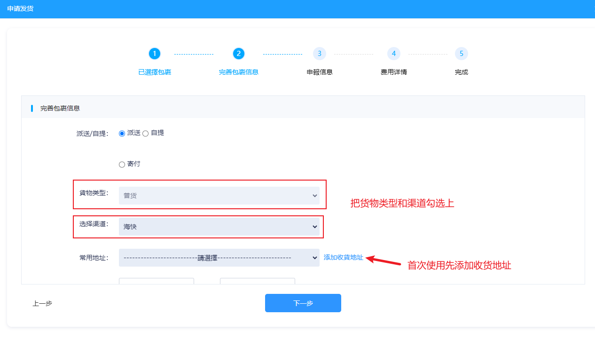Viewport: 595px width, 363px height.
Task: Click the 完成 step label
Action: (462, 72)
